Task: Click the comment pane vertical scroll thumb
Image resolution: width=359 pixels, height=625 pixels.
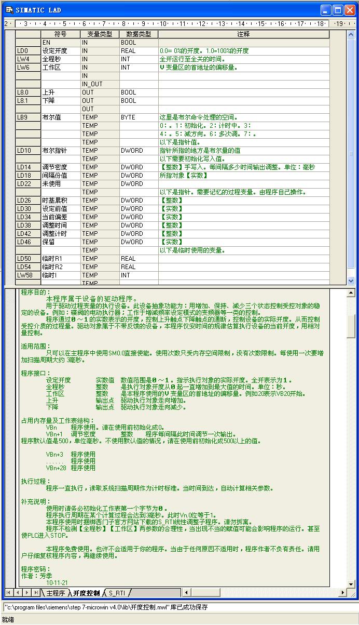Action: pyautogui.click(x=351, y=326)
